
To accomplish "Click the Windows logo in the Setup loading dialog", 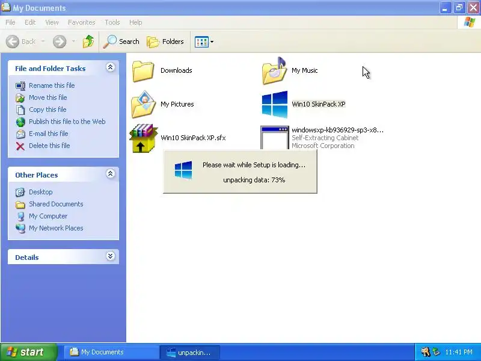I will [x=183, y=170].
